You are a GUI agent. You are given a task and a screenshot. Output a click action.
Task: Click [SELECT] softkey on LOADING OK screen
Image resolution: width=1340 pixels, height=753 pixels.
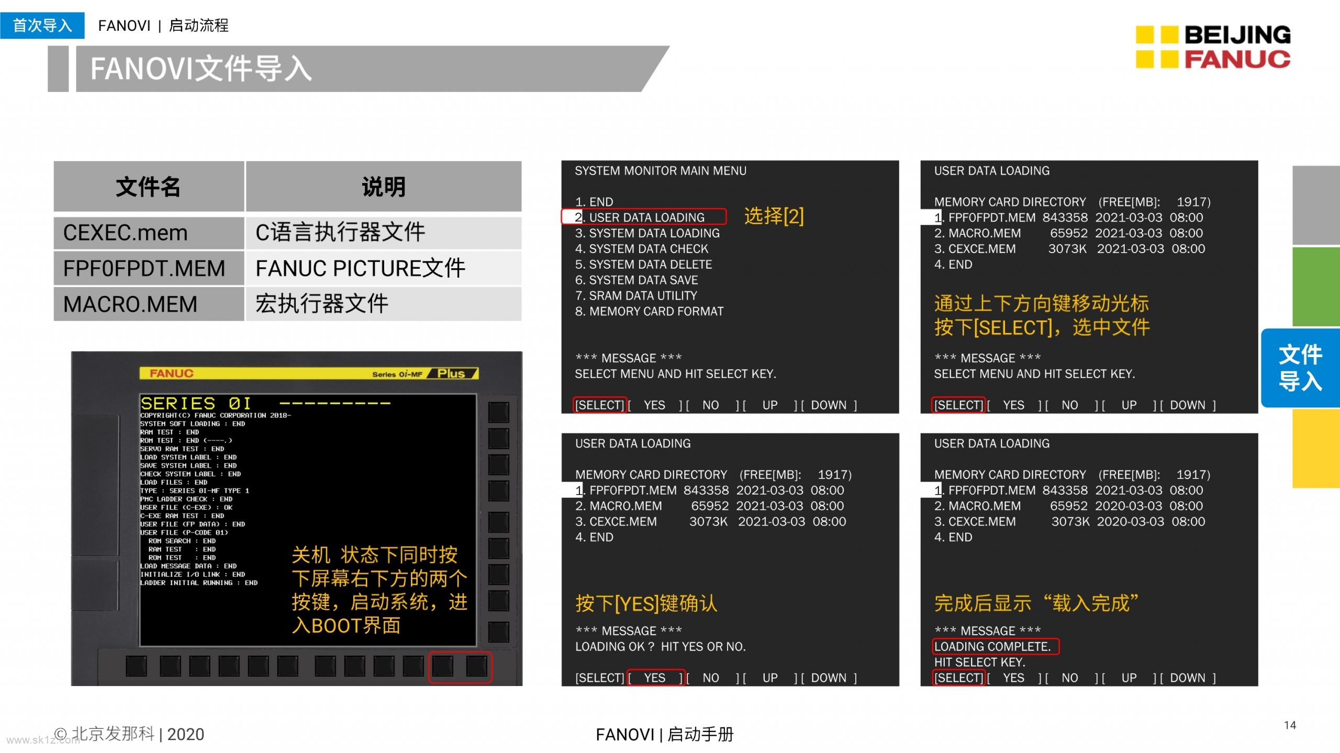pos(600,678)
